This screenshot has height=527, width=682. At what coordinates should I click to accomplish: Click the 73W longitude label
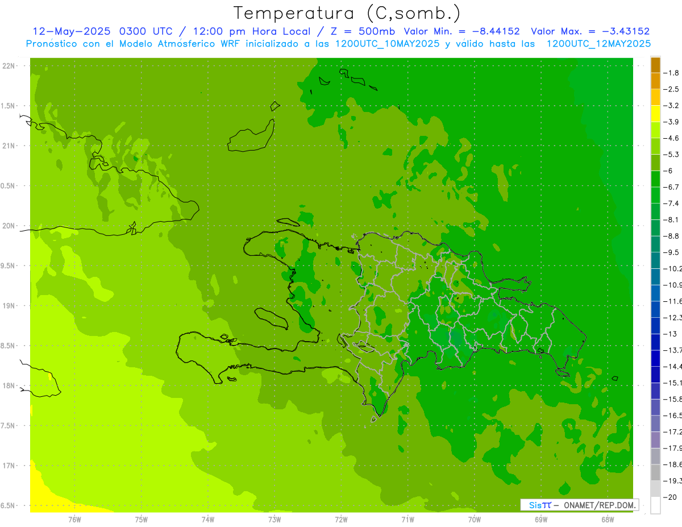[x=275, y=519]
